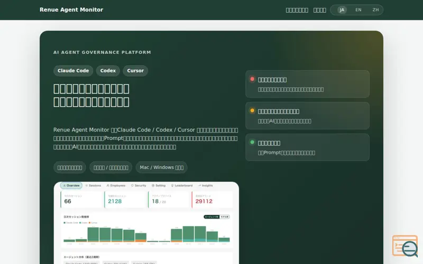Click the Mac / Windows pill
The image size is (423, 264).
[x=161, y=167]
